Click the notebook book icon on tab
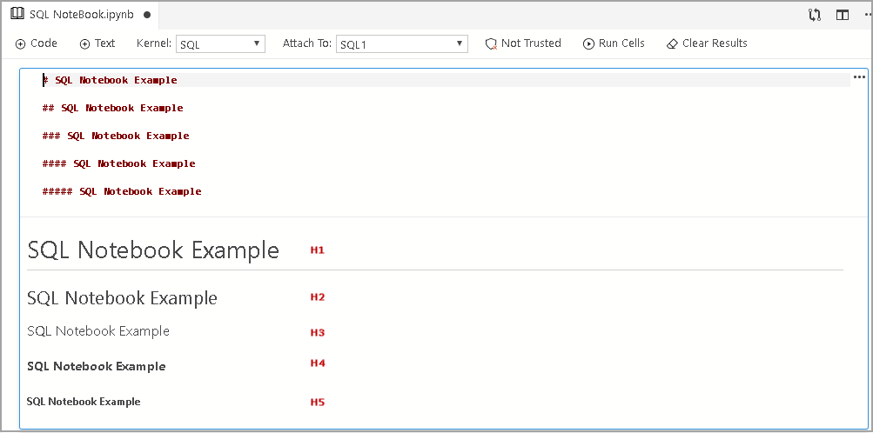 17,15
